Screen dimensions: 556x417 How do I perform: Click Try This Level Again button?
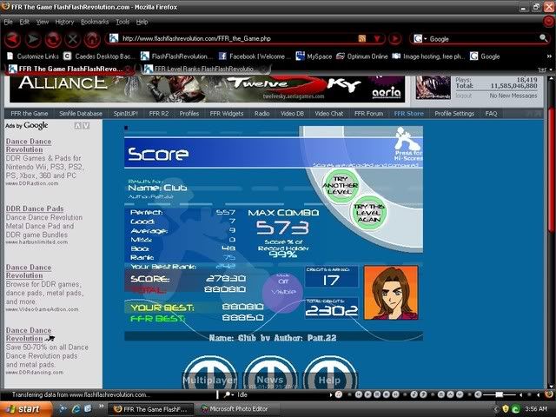[x=368, y=213]
